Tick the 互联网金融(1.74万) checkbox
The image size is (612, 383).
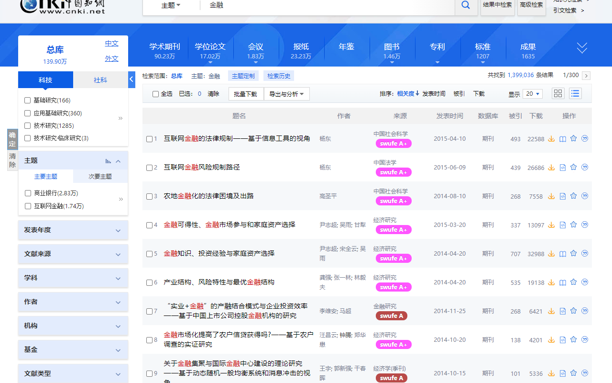point(28,206)
